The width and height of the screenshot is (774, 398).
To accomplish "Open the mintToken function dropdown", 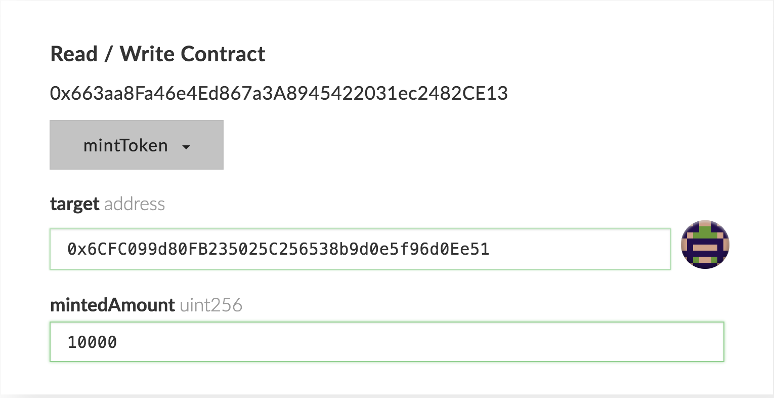I will [x=136, y=145].
